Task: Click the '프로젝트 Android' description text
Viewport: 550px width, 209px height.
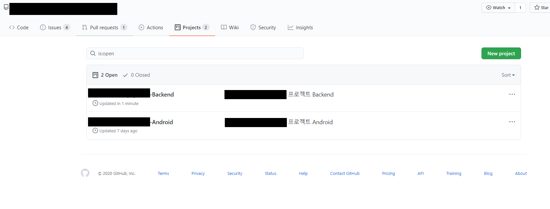Action: point(311,122)
